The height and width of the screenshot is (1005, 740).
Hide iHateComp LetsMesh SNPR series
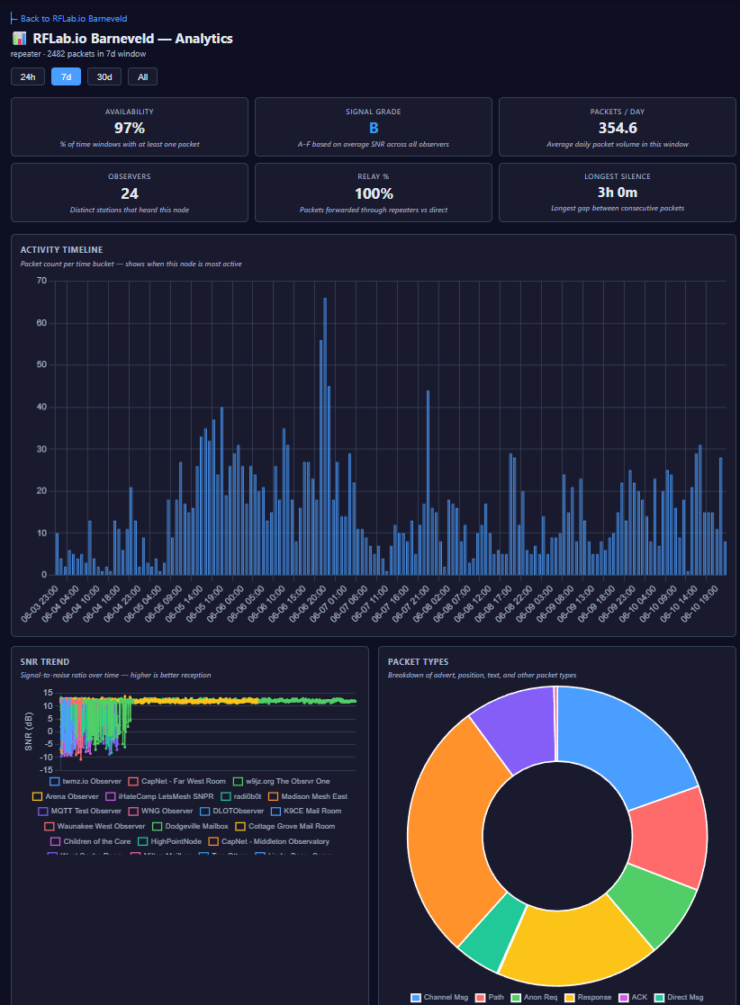[x=159, y=796]
